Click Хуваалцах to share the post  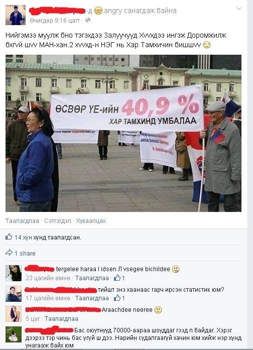pos(90,221)
